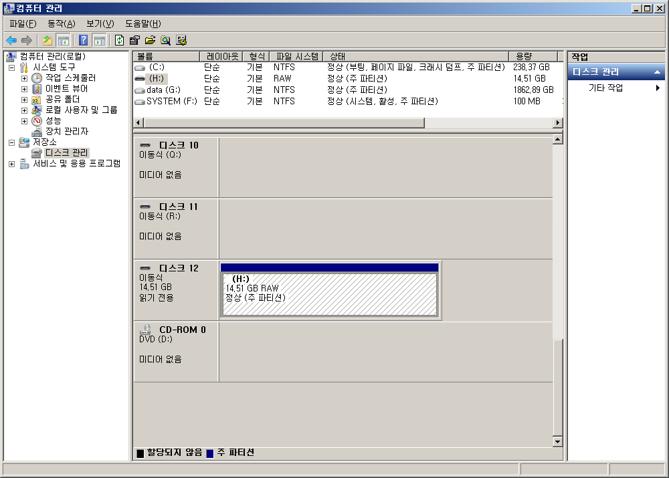The height and width of the screenshot is (478, 669).
Task: Open the 보기(V) menu
Action: point(100,23)
